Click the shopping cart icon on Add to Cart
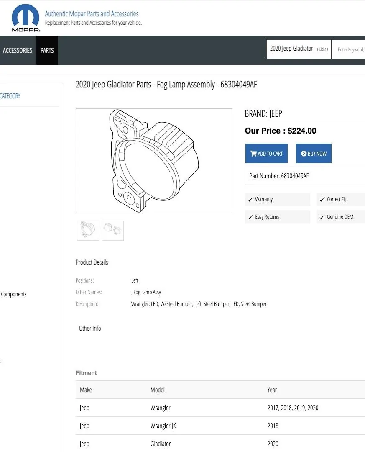This screenshot has width=365, height=452. tap(253, 153)
